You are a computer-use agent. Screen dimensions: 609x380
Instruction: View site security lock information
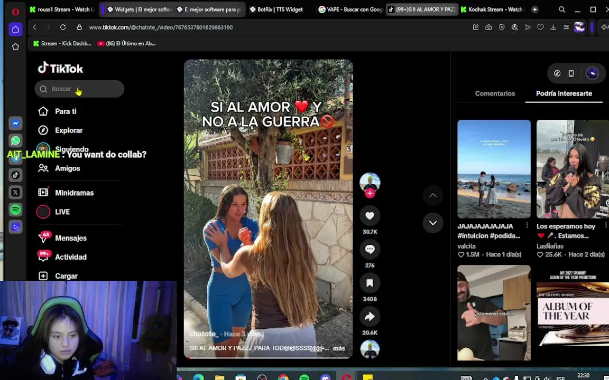point(79,27)
